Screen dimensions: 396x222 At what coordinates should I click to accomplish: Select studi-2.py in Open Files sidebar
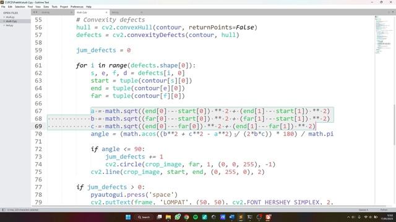11,21
